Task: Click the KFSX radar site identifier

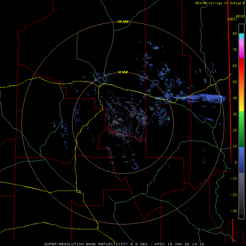Action: pos(160,244)
